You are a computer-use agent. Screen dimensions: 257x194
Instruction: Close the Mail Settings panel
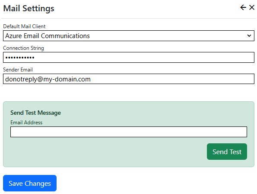pos(252,7)
